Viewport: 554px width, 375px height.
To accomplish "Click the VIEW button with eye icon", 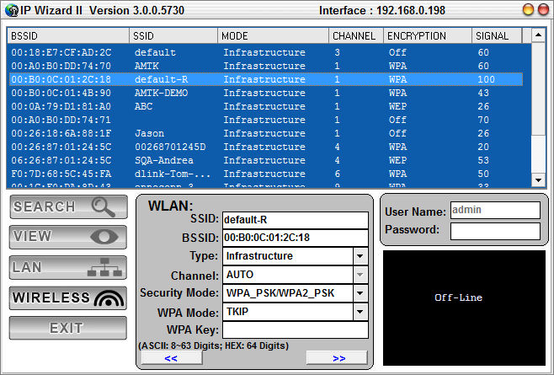I will [x=68, y=237].
